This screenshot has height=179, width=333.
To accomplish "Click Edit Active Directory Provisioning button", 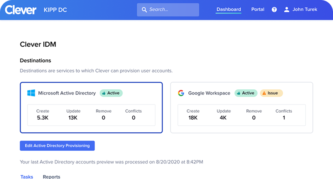I will point(57,145).
